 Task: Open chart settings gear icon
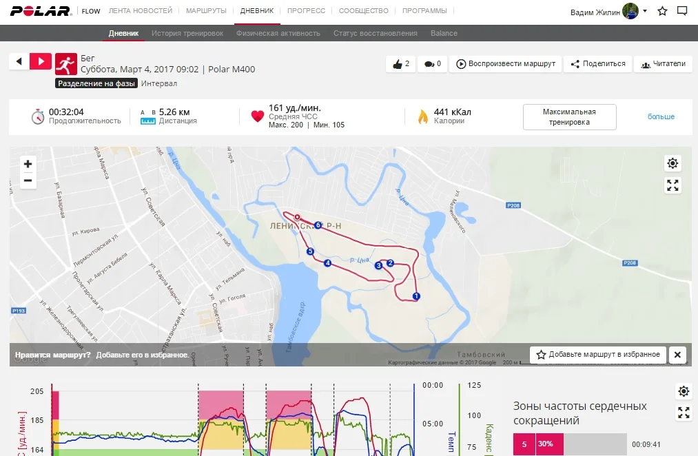click(x=684, y=391)
